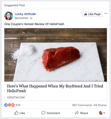View the 49 Shares link

pyautogui.click(x=100, y=105)
